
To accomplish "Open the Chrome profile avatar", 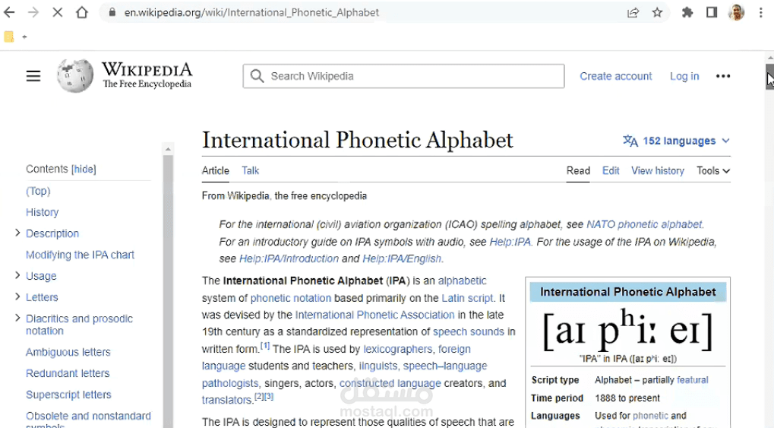I will [x=736, y=12].
